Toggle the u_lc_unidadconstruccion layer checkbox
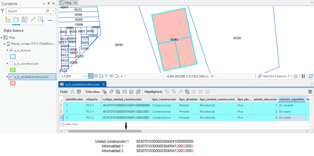Viewport: 314px width, 156px height. pyautogui.click(x=11, y=77)
